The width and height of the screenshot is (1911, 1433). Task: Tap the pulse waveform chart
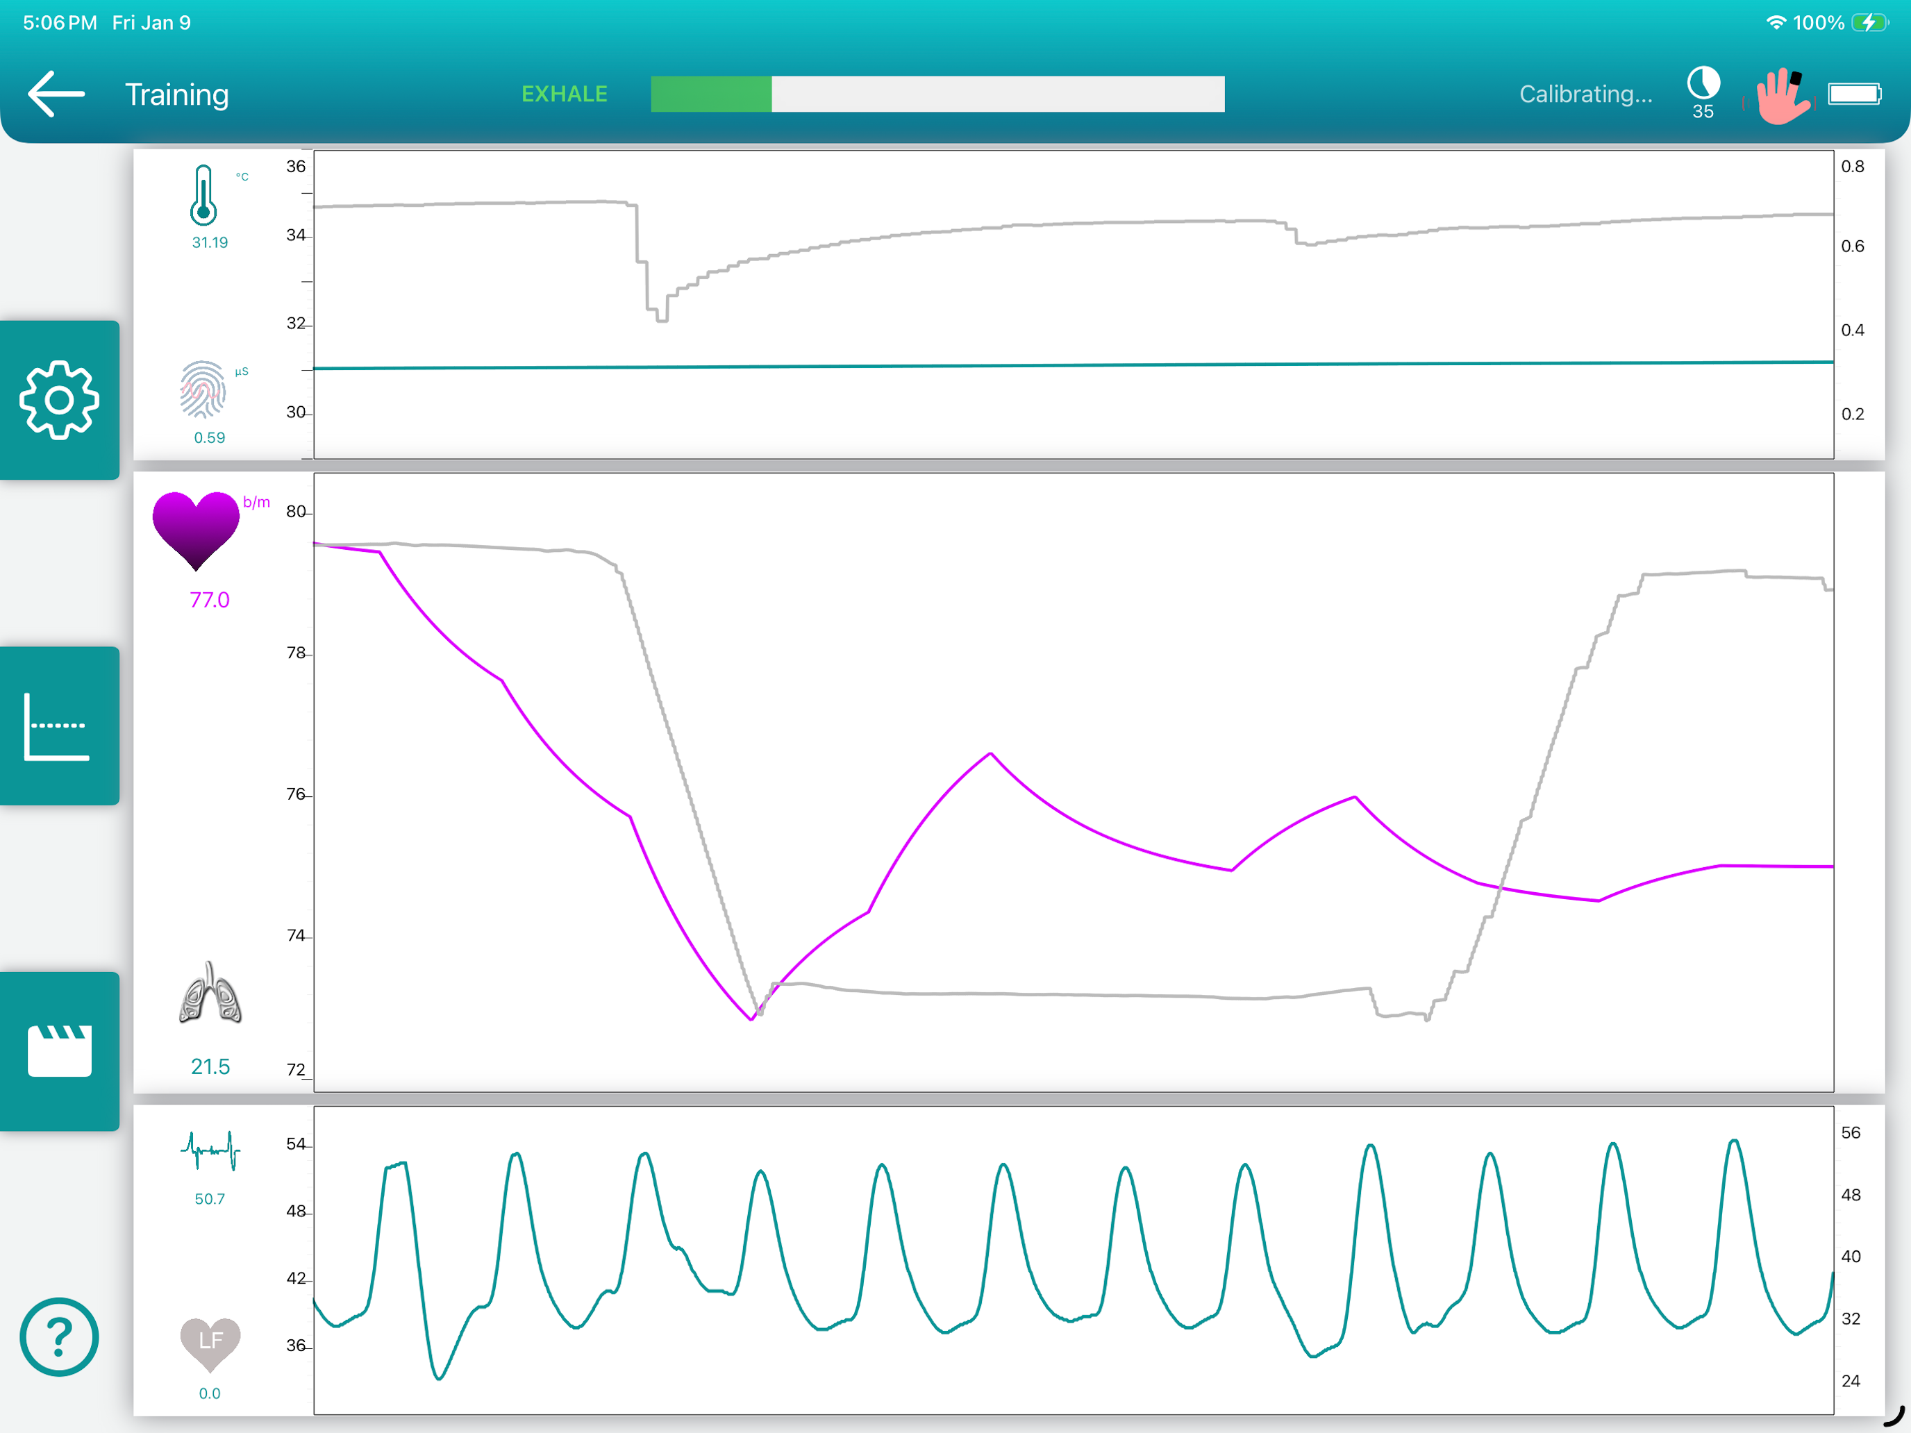pos(1073,1260)
